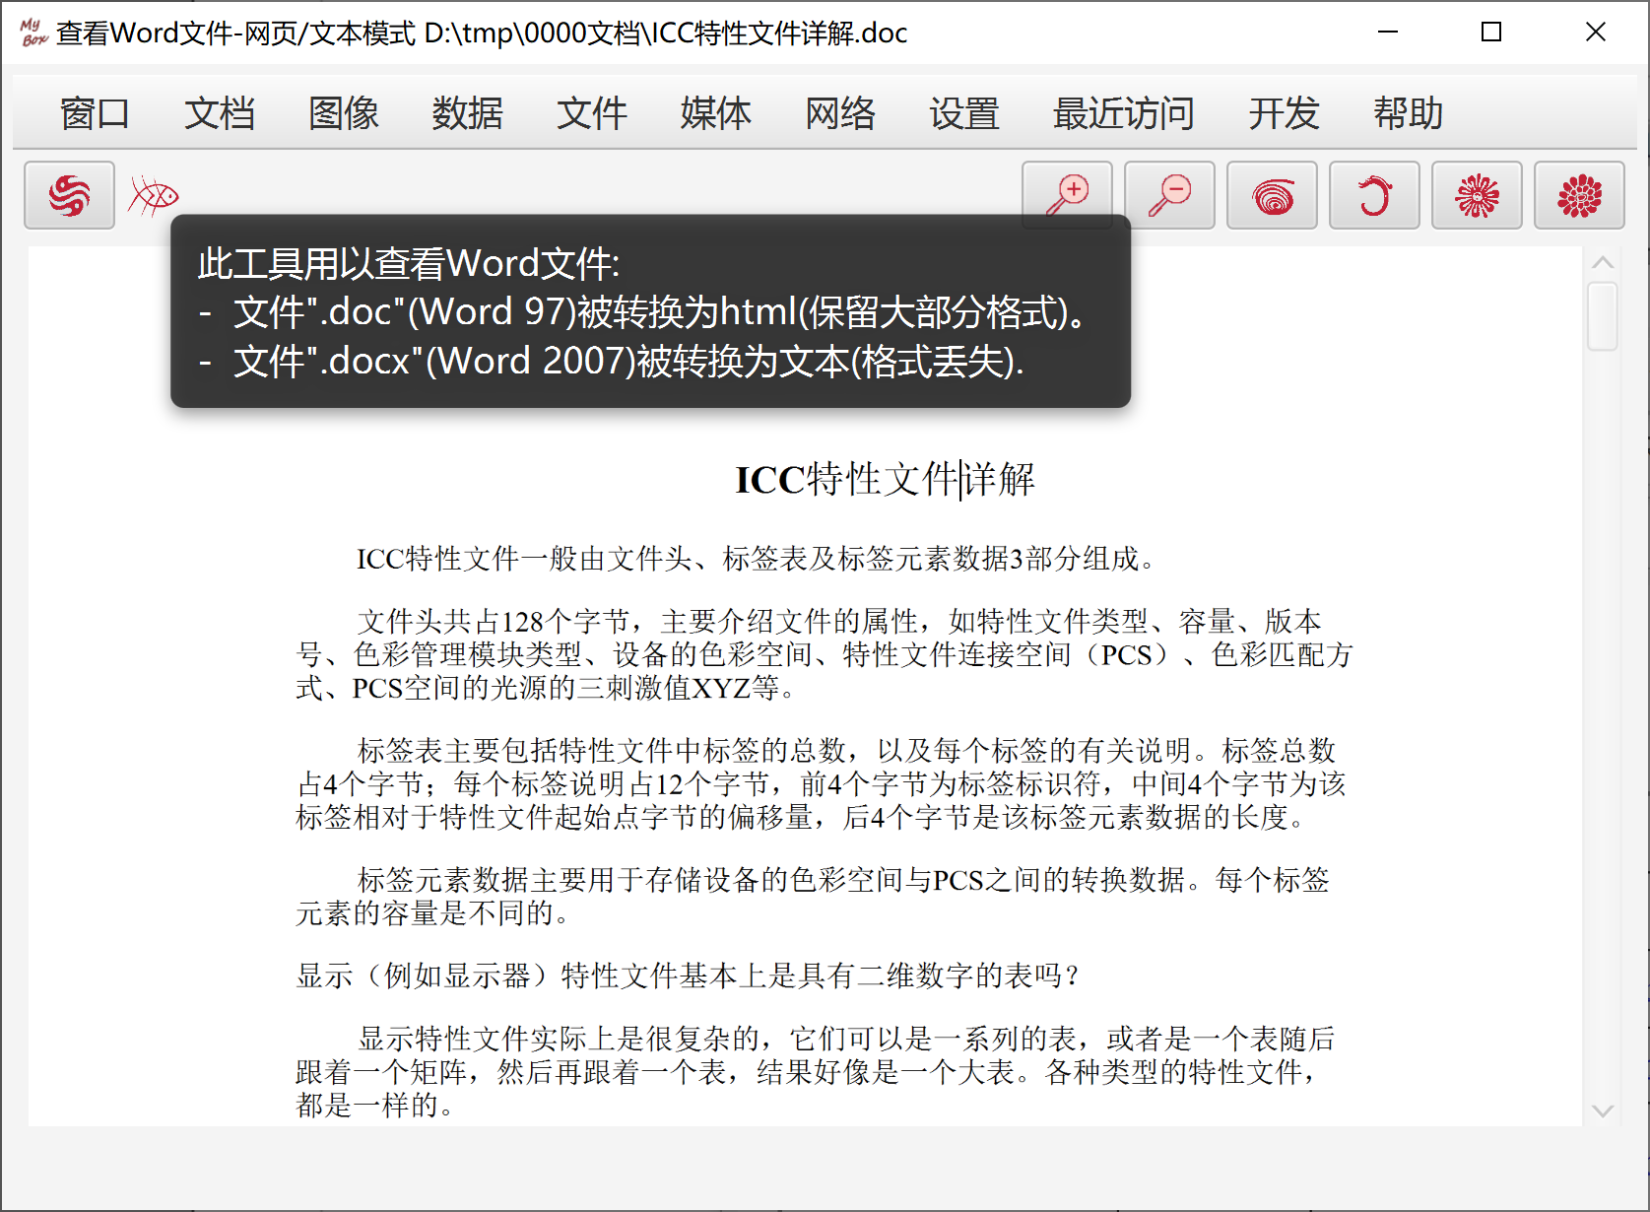This screenshot has width=1650, height=1212.
Task: Click the zoom out magnifier button
Action: 1169,195
